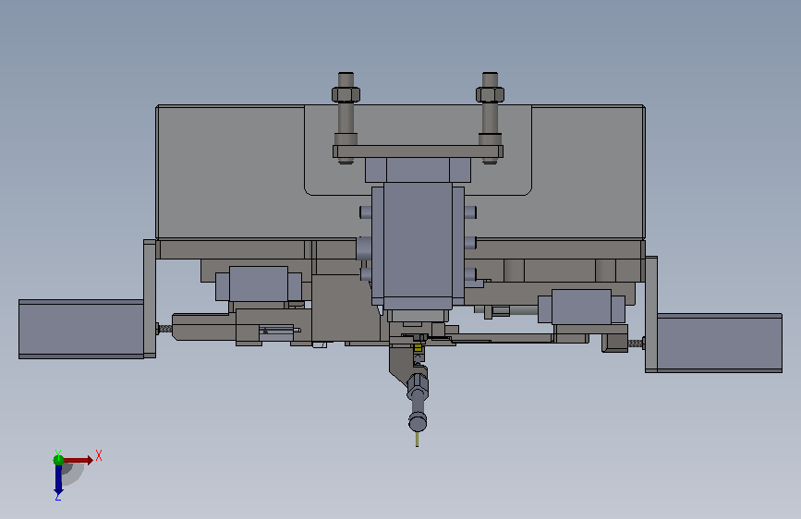Click the red X axis of the orientation triad

pyautogui.click(x=78, y=460)
